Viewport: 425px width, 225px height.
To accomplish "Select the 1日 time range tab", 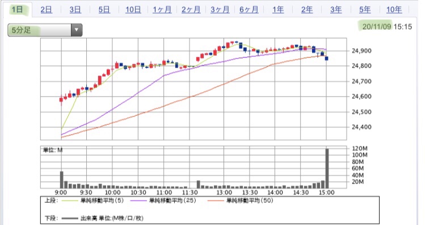I will [17, 10].
